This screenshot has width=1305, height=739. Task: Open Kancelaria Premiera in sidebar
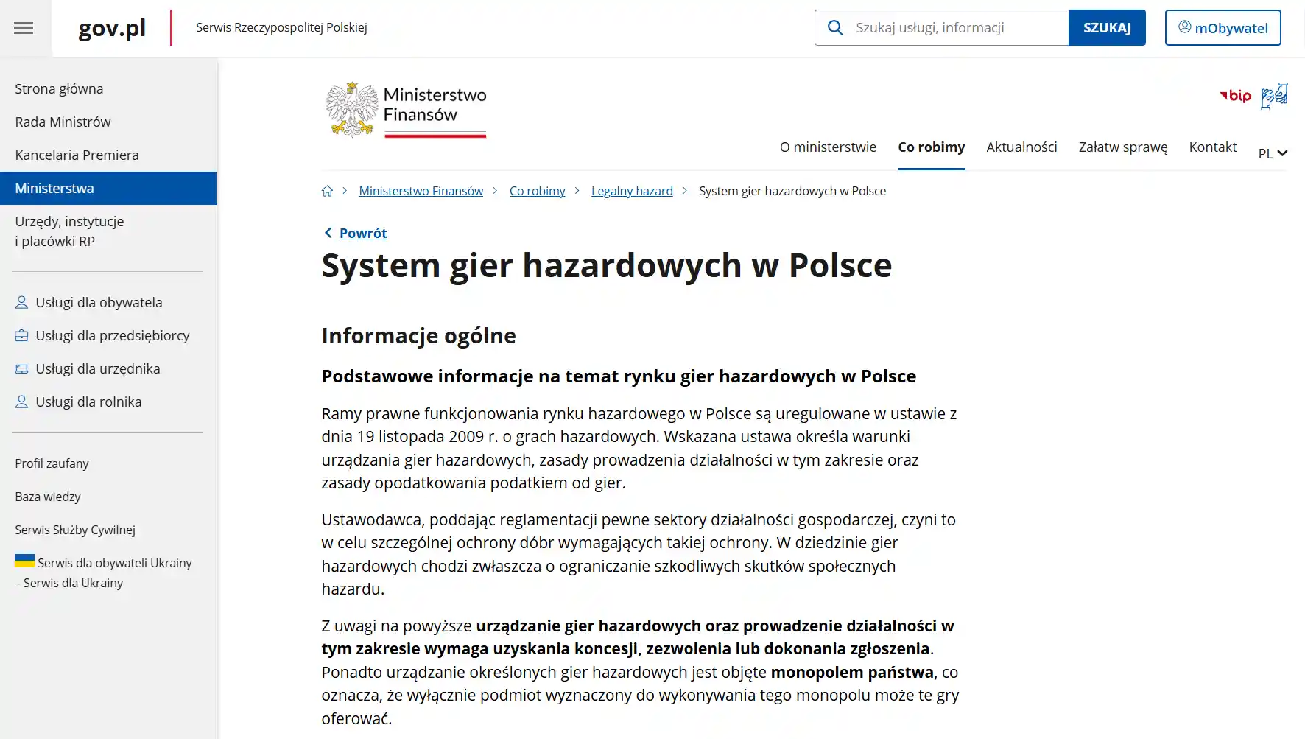click(108, 155)
